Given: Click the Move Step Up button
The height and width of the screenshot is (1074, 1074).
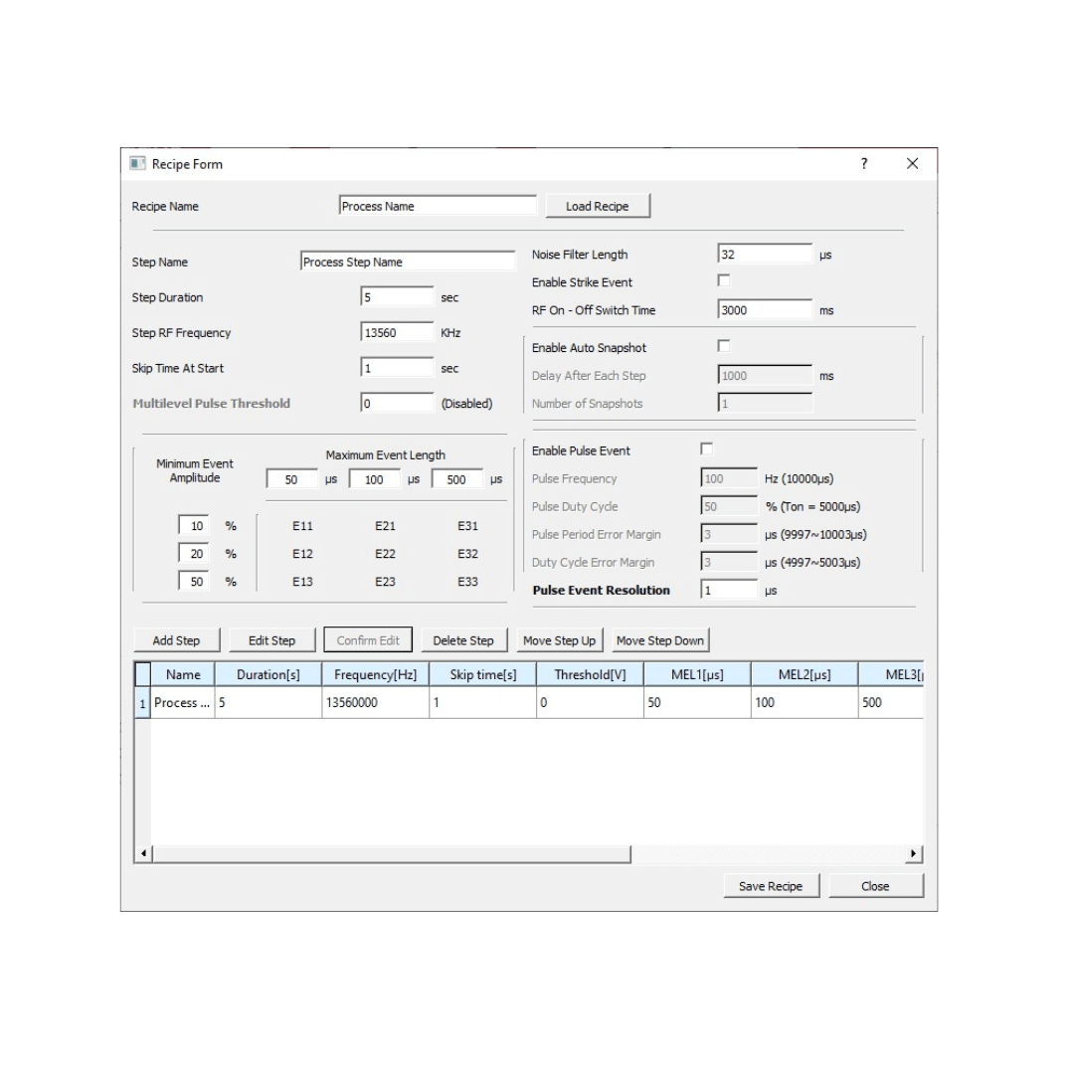Looking at the screenshot, I should pyautogui.click(x=559, y=640).
